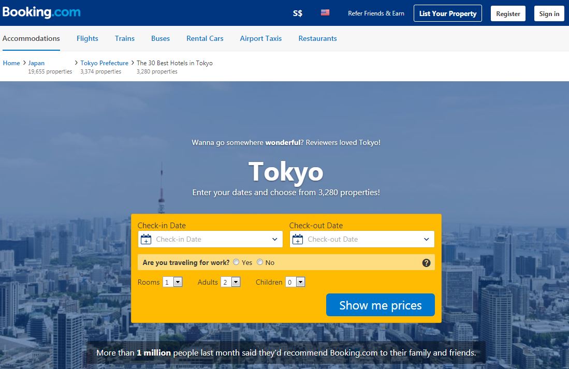
Task: Click the List Your Property button
Action: coord(448,13)
